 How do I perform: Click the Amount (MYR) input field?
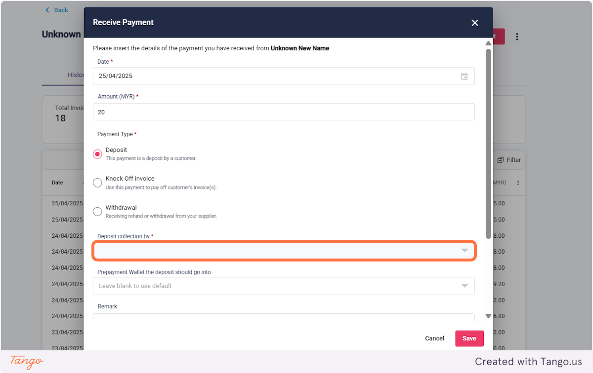point(284,112)
